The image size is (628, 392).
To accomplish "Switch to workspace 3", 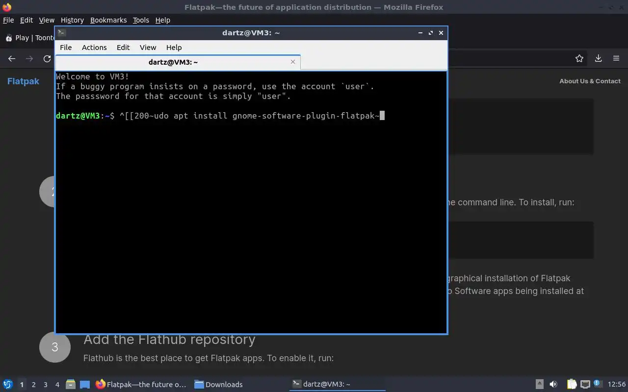I will pyautogui.click(x=45, y=385).
